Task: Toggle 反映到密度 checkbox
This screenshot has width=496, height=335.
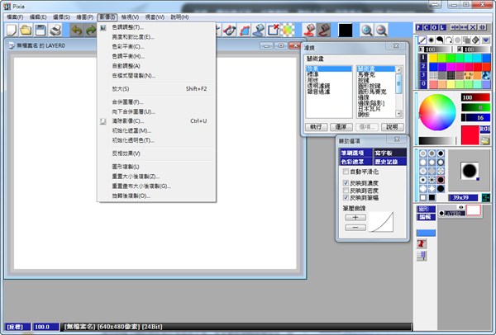Action: (x=346, y=190)
